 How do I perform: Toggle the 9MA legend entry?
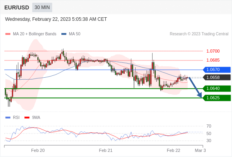32,118
